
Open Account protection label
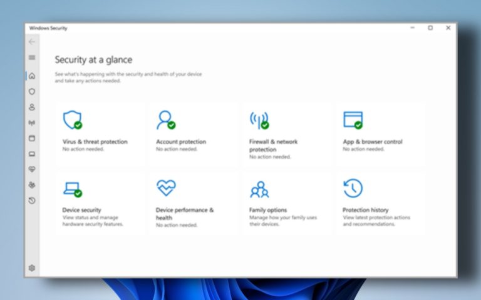click(x=181, y=142)
